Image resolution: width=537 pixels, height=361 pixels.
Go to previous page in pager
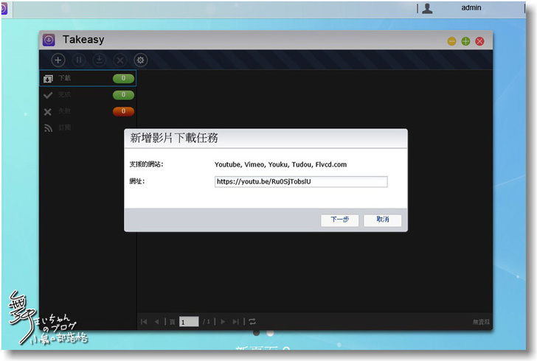click(x=156, y=322)
